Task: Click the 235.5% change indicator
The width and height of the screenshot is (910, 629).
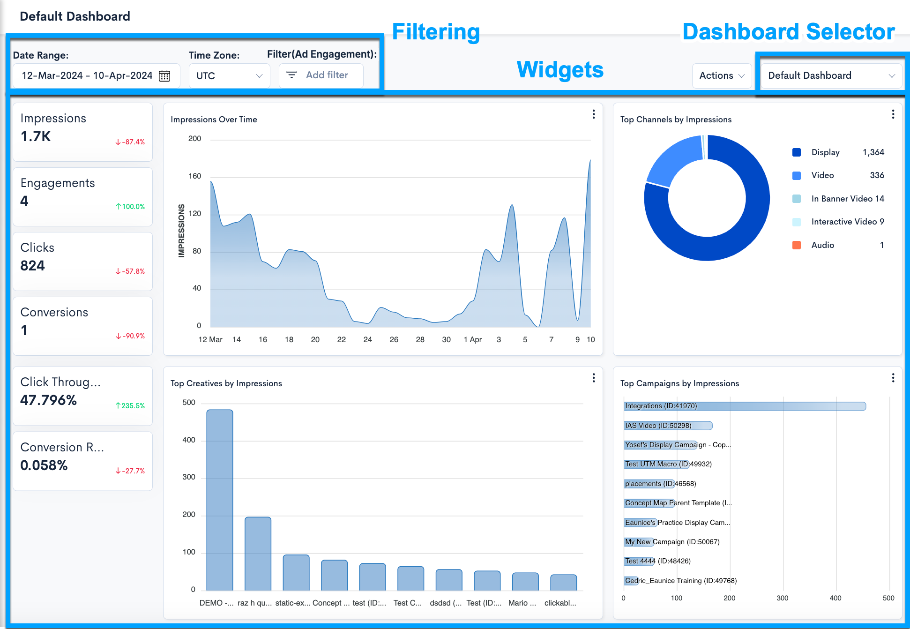Action: [x=130, y=406]
